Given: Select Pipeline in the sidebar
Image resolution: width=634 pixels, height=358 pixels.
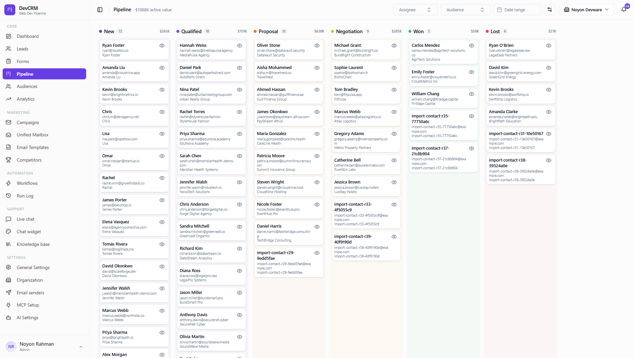Looking at the screenshot, I should [x=44, y=74].
